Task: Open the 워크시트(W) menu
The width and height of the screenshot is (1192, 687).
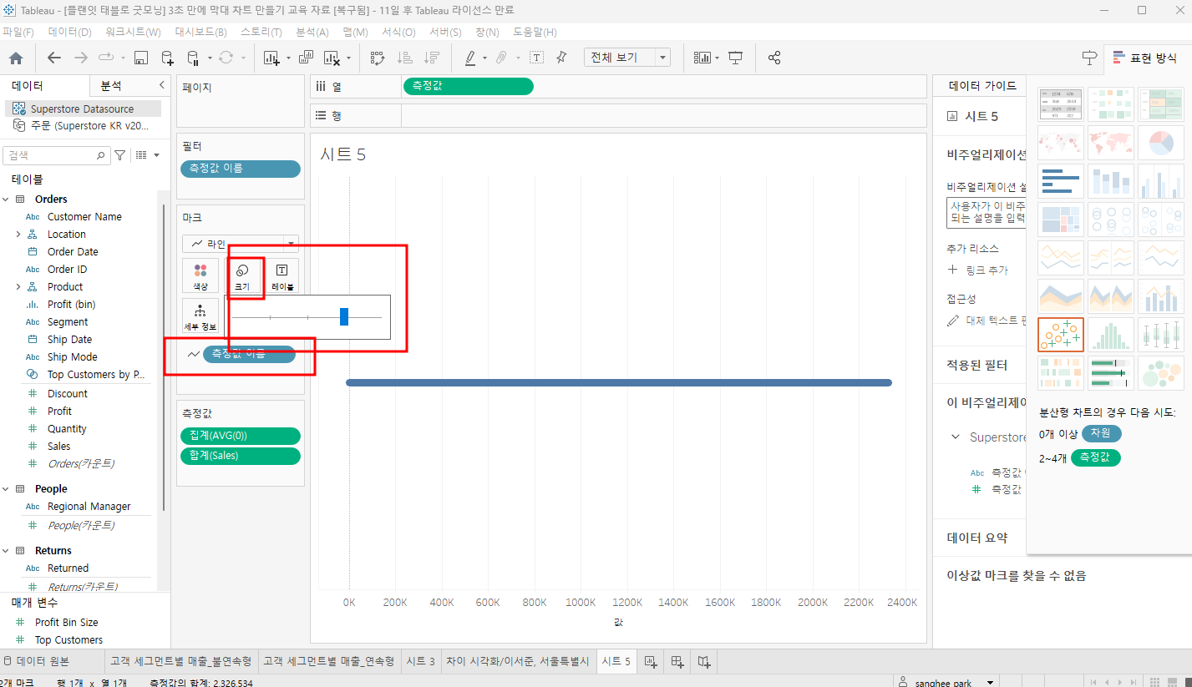Action: tap(133, 32)
